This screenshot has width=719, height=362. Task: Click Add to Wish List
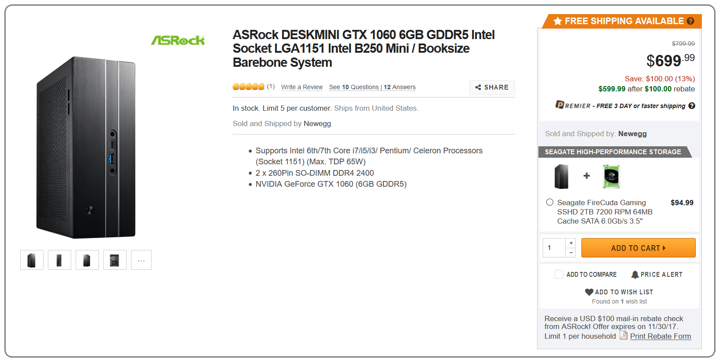pos(624,292)
